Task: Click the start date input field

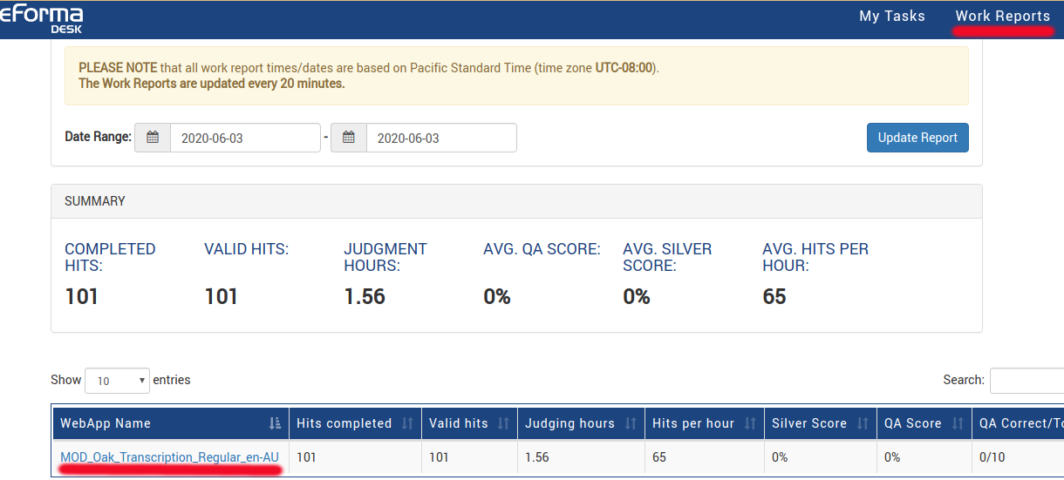Action: pyautogui.click(x=244, y=138)
